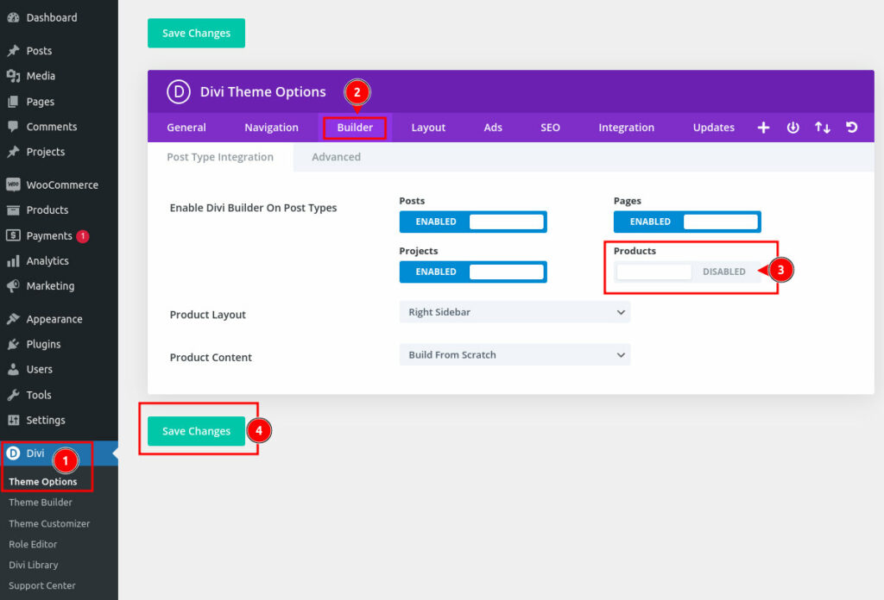Viewport: 884px width, 600px height.
Task: Open the Product Content dropdown
Action: 515,355
